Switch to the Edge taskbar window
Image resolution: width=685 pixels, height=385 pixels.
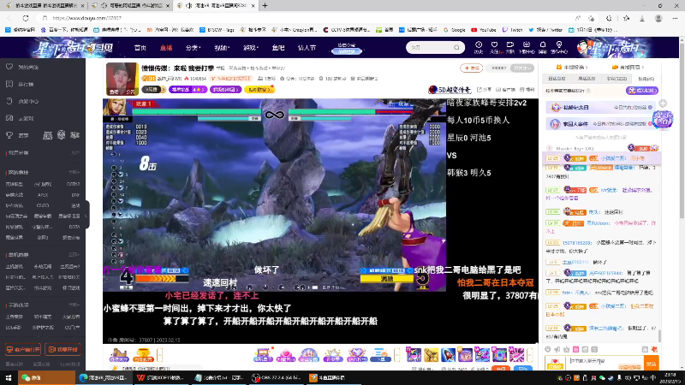pos(104,377)
